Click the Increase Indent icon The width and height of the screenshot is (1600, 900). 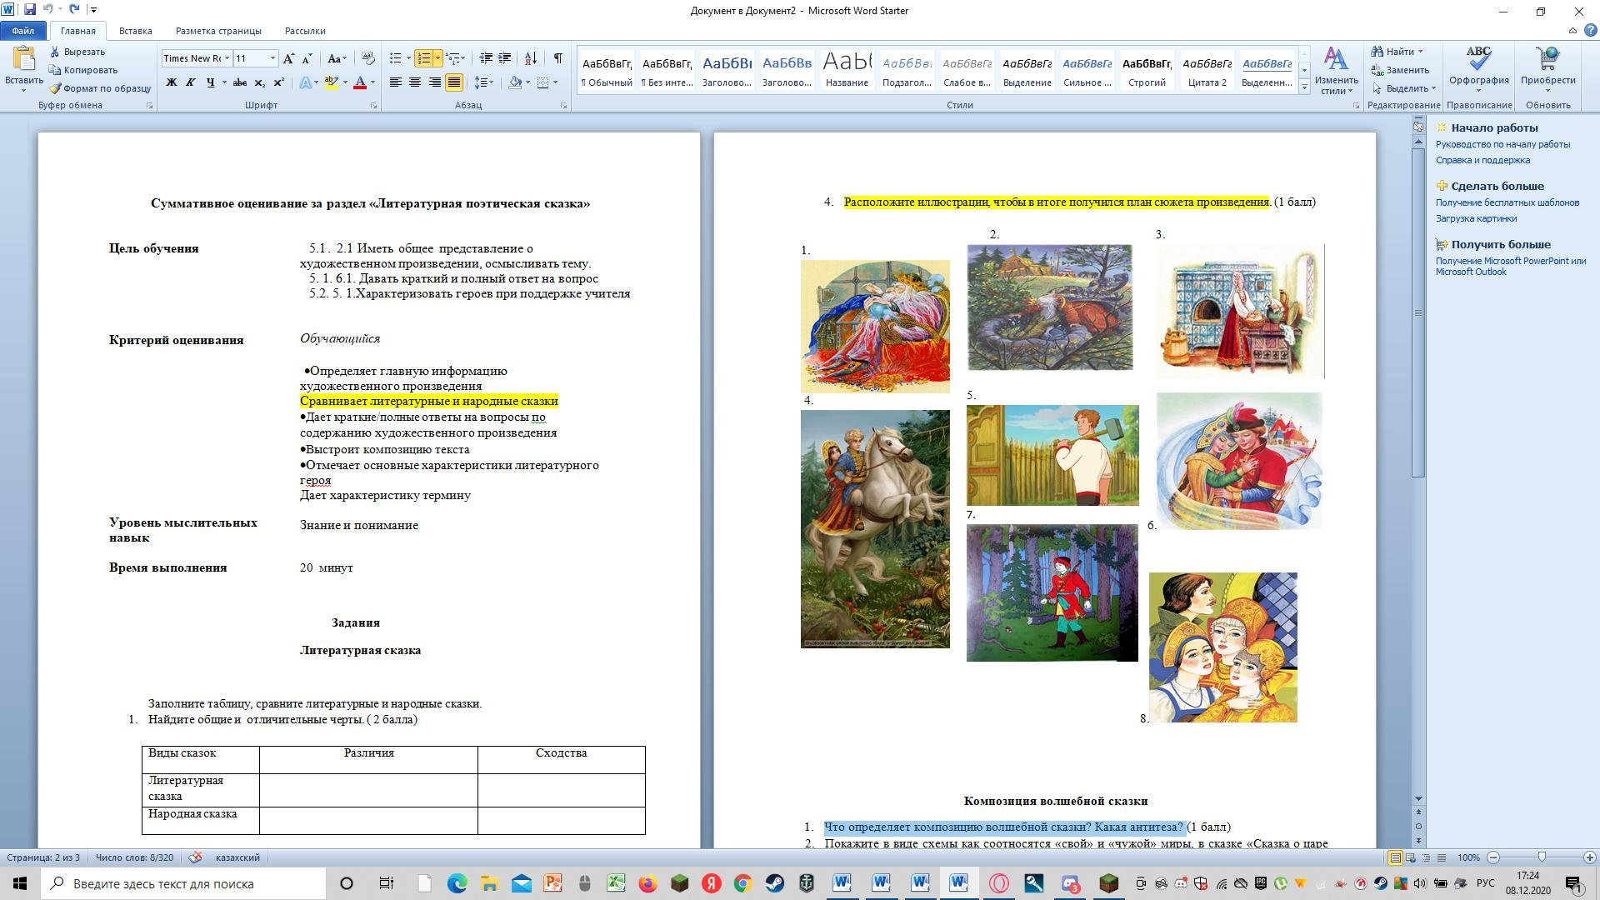[x=504, y=58]
